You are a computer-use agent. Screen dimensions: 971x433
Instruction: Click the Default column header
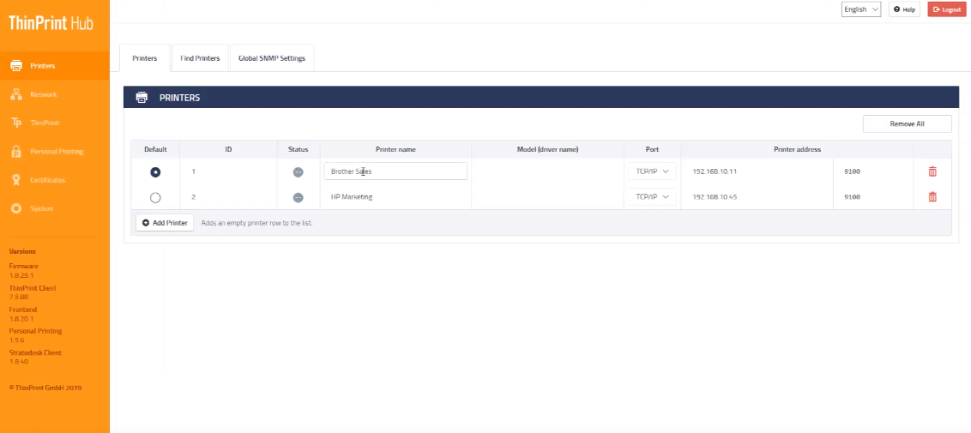coord(155,150)
